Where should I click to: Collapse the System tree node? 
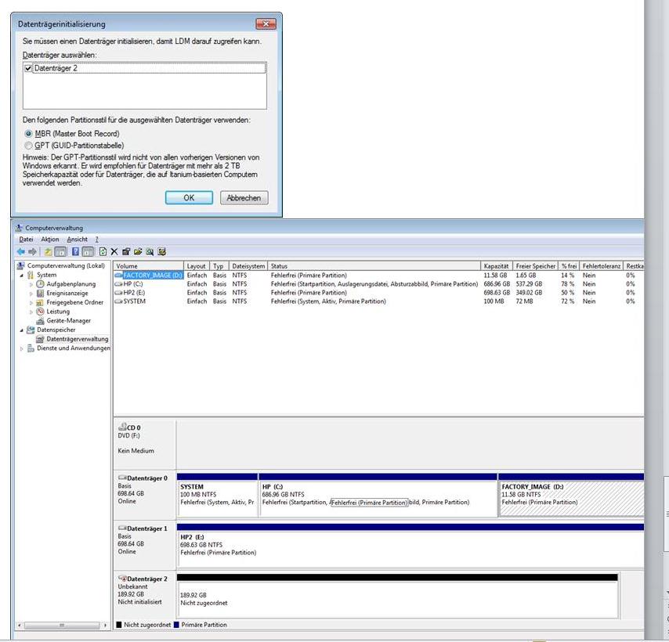pyautogui.click(x=22, y=275)
